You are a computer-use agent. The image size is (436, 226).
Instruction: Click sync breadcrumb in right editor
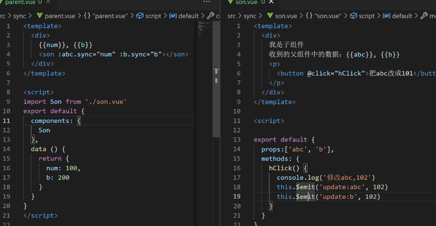pyautogui.click(x=250, y=16)
